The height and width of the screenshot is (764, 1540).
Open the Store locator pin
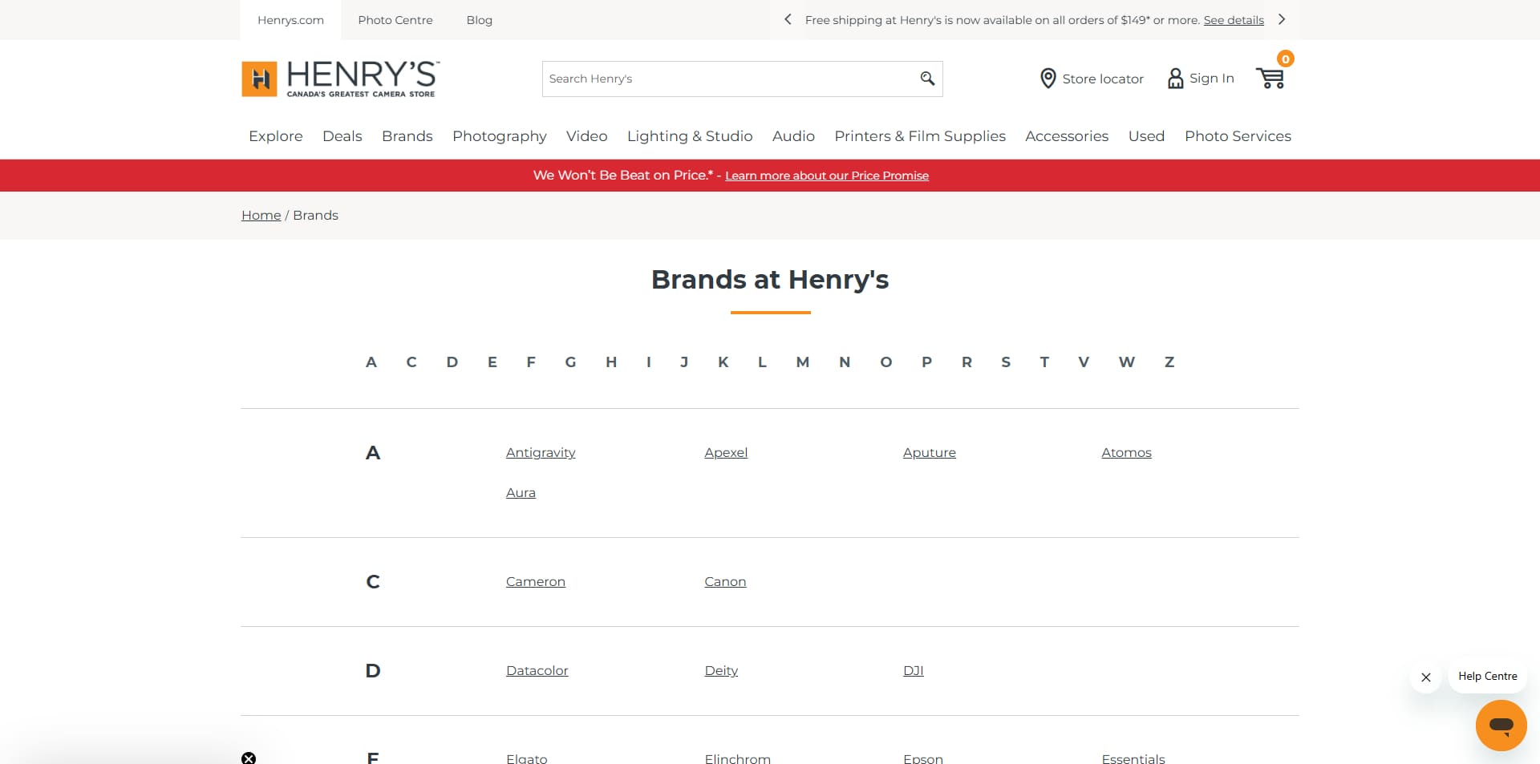pyautogui.click(x=1048, y=79)
